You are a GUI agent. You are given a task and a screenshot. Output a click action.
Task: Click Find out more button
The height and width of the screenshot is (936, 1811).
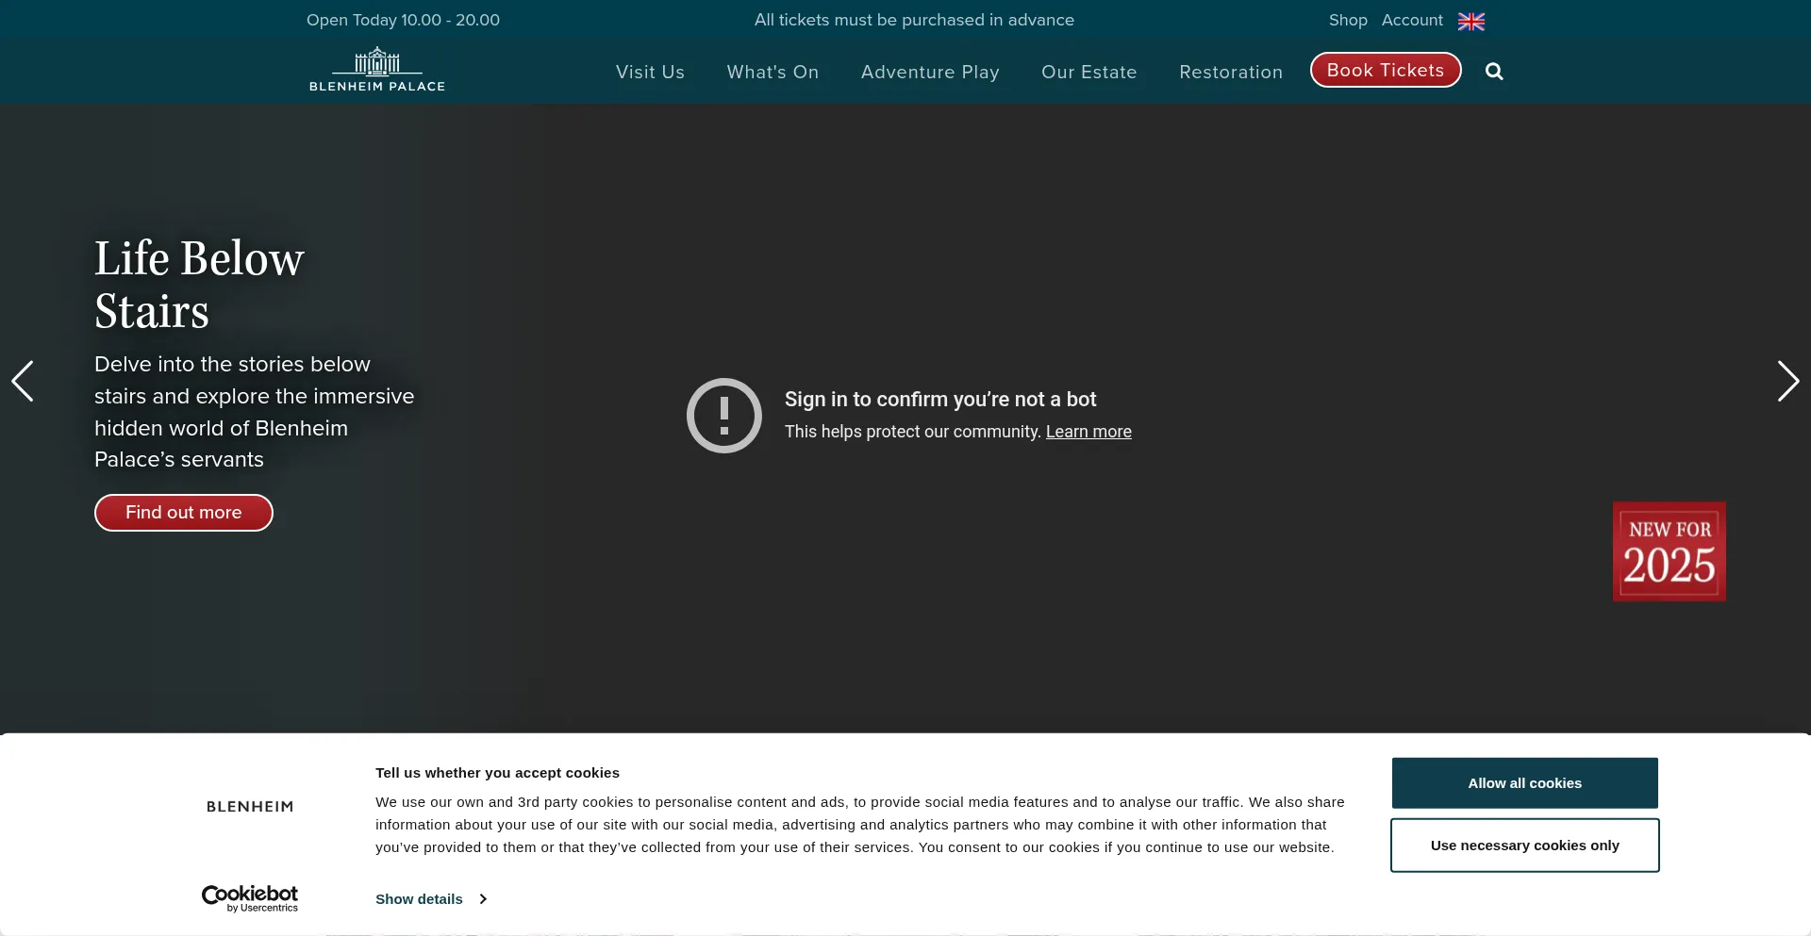click(x=184, y=513)
